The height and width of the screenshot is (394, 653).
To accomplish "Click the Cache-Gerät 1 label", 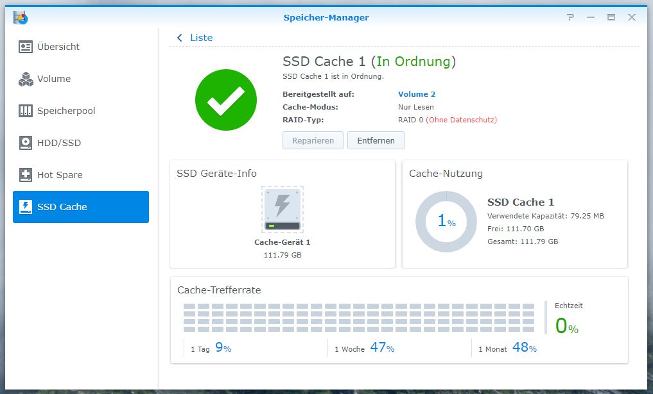I will tap(283, 242).
